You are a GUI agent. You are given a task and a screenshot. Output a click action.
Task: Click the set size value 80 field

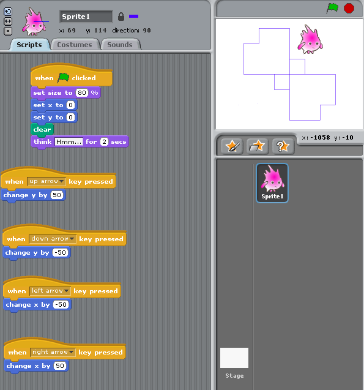coord(82,93)
